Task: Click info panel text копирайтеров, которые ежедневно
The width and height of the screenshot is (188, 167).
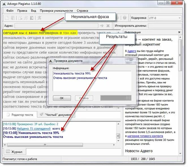Action: [147, 109]
